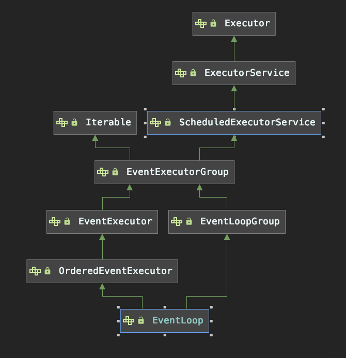Click the lock icon on OrderedEventExecutor node
346x358 pixels.
pos(48,271)
